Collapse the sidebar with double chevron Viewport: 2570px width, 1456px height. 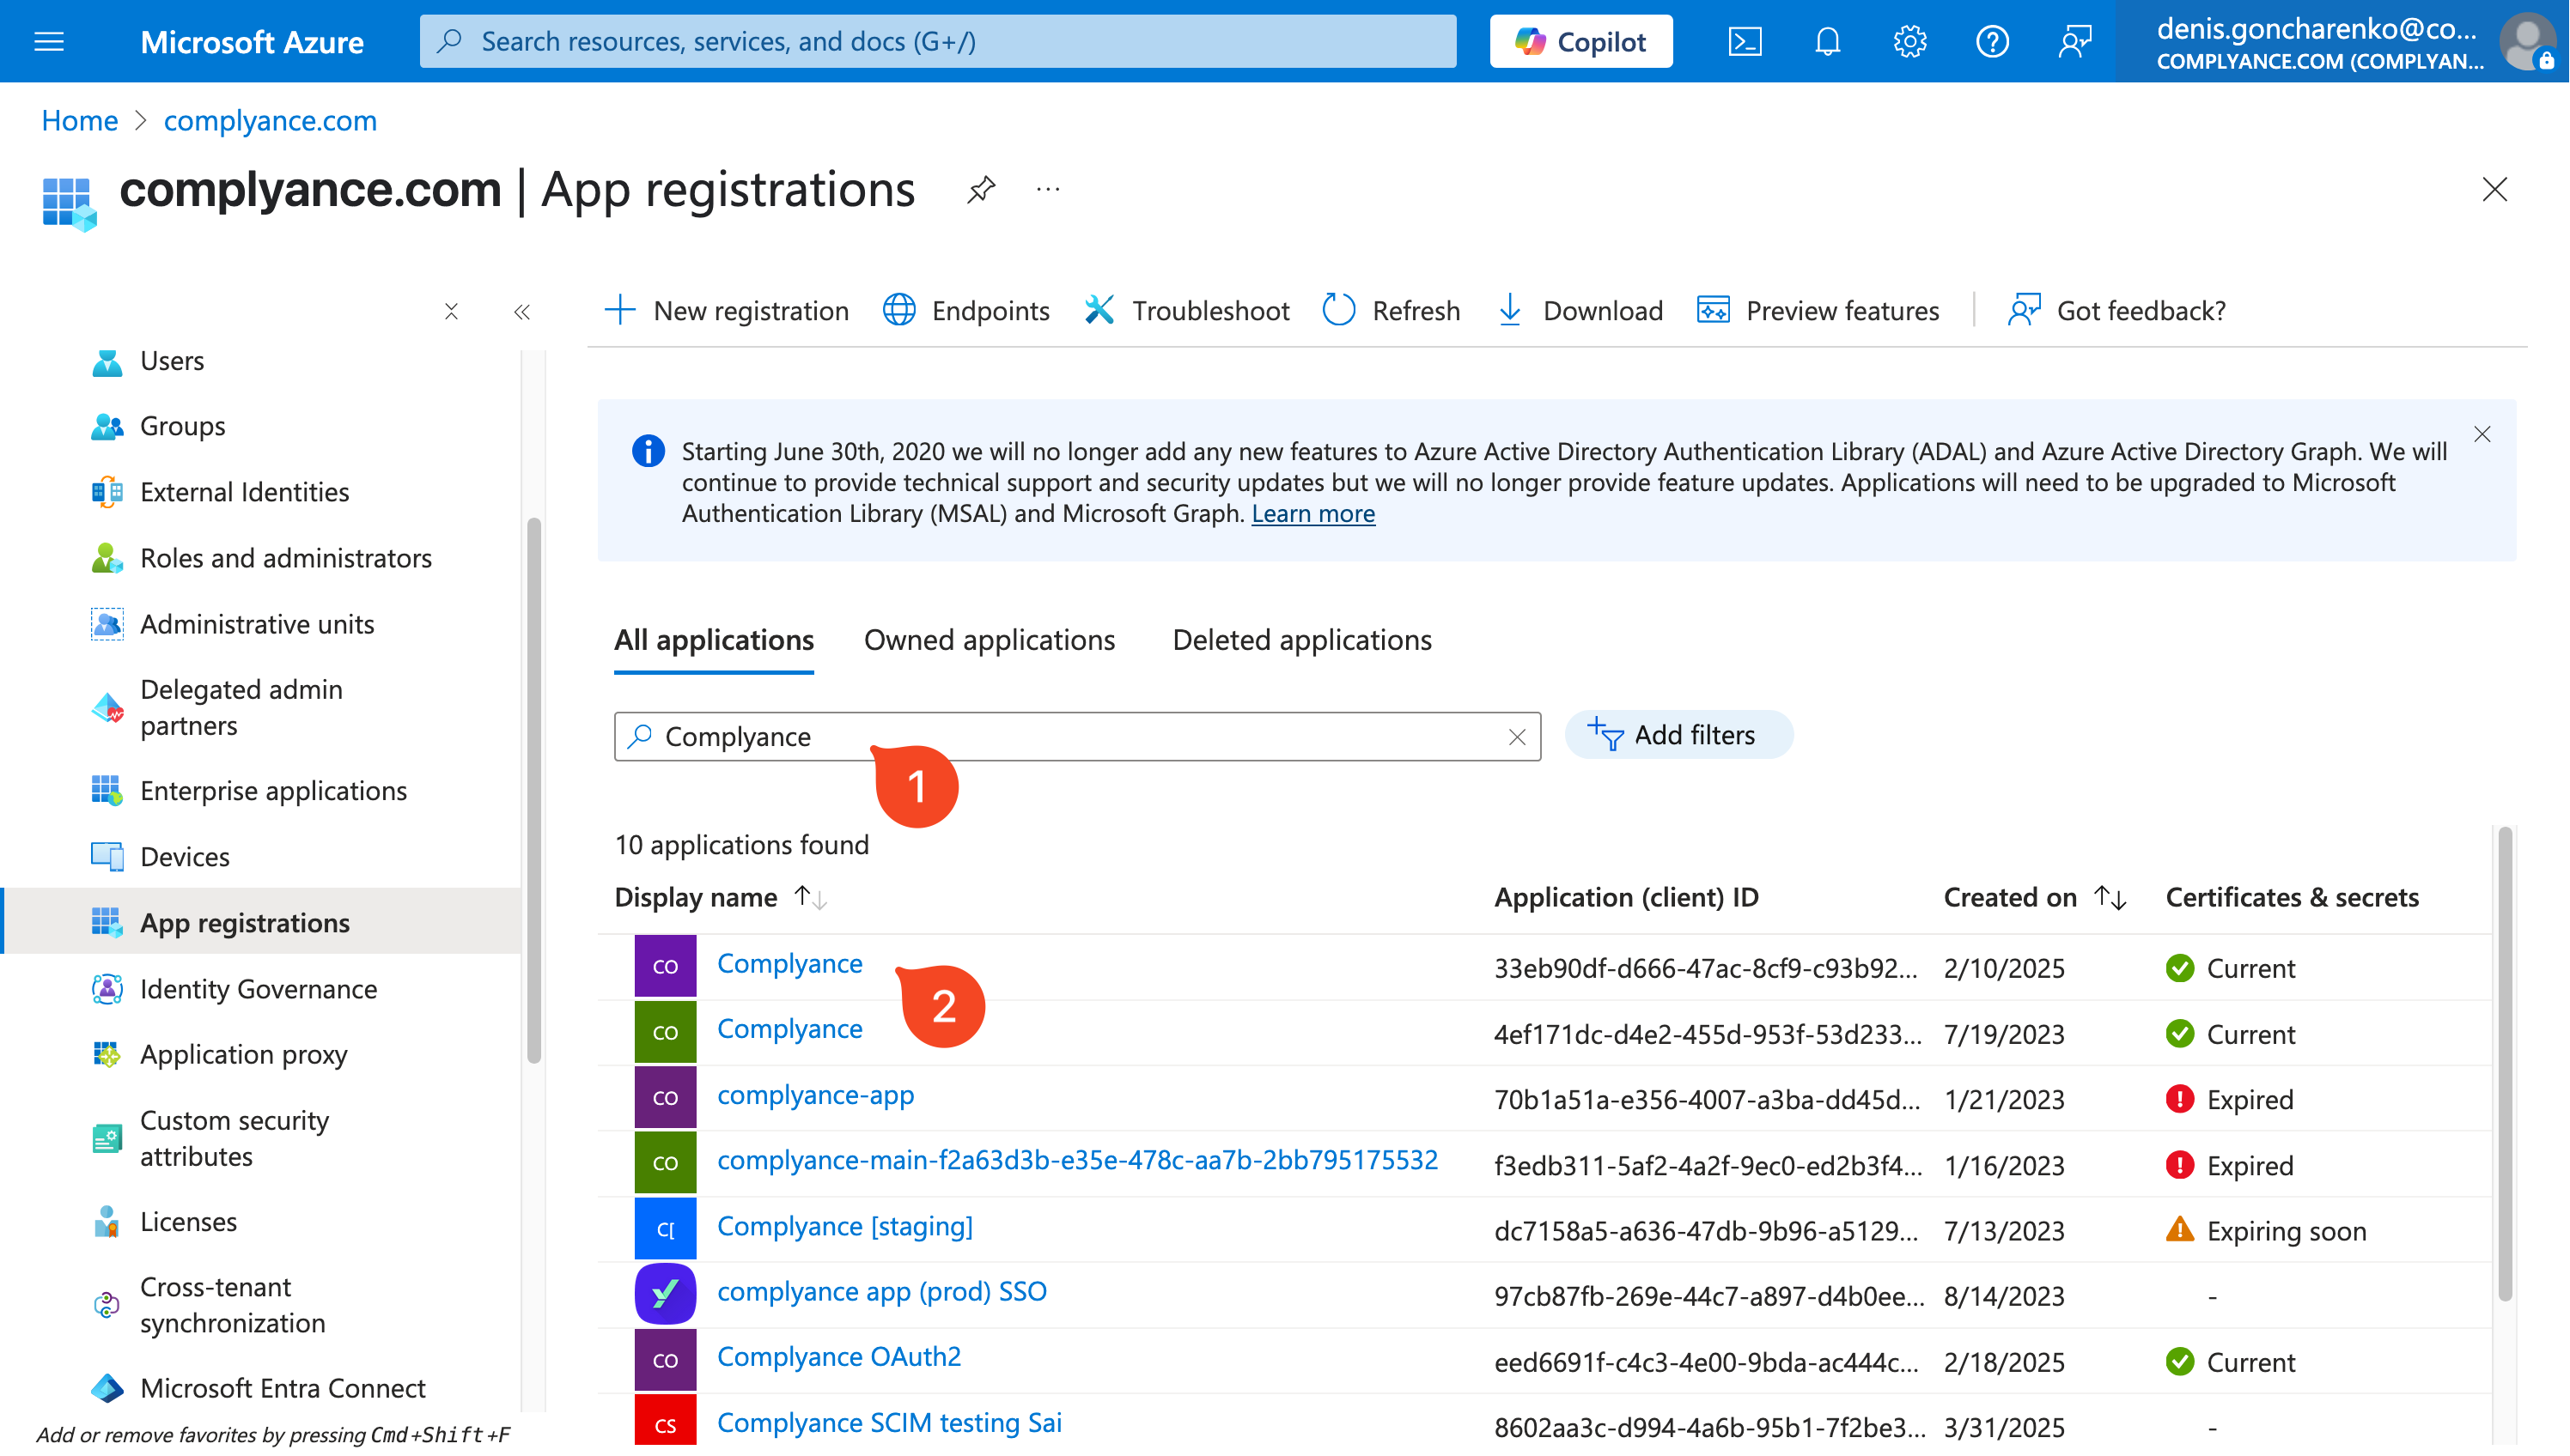pos(521,312)
